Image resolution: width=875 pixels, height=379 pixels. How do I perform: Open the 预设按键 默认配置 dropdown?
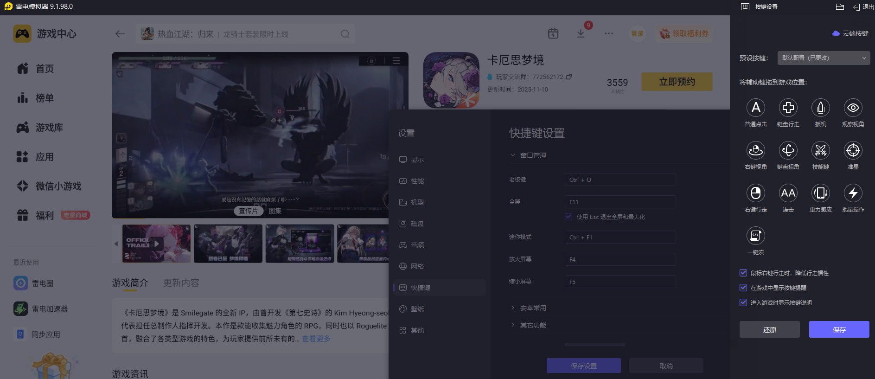[x=824, y=58]
